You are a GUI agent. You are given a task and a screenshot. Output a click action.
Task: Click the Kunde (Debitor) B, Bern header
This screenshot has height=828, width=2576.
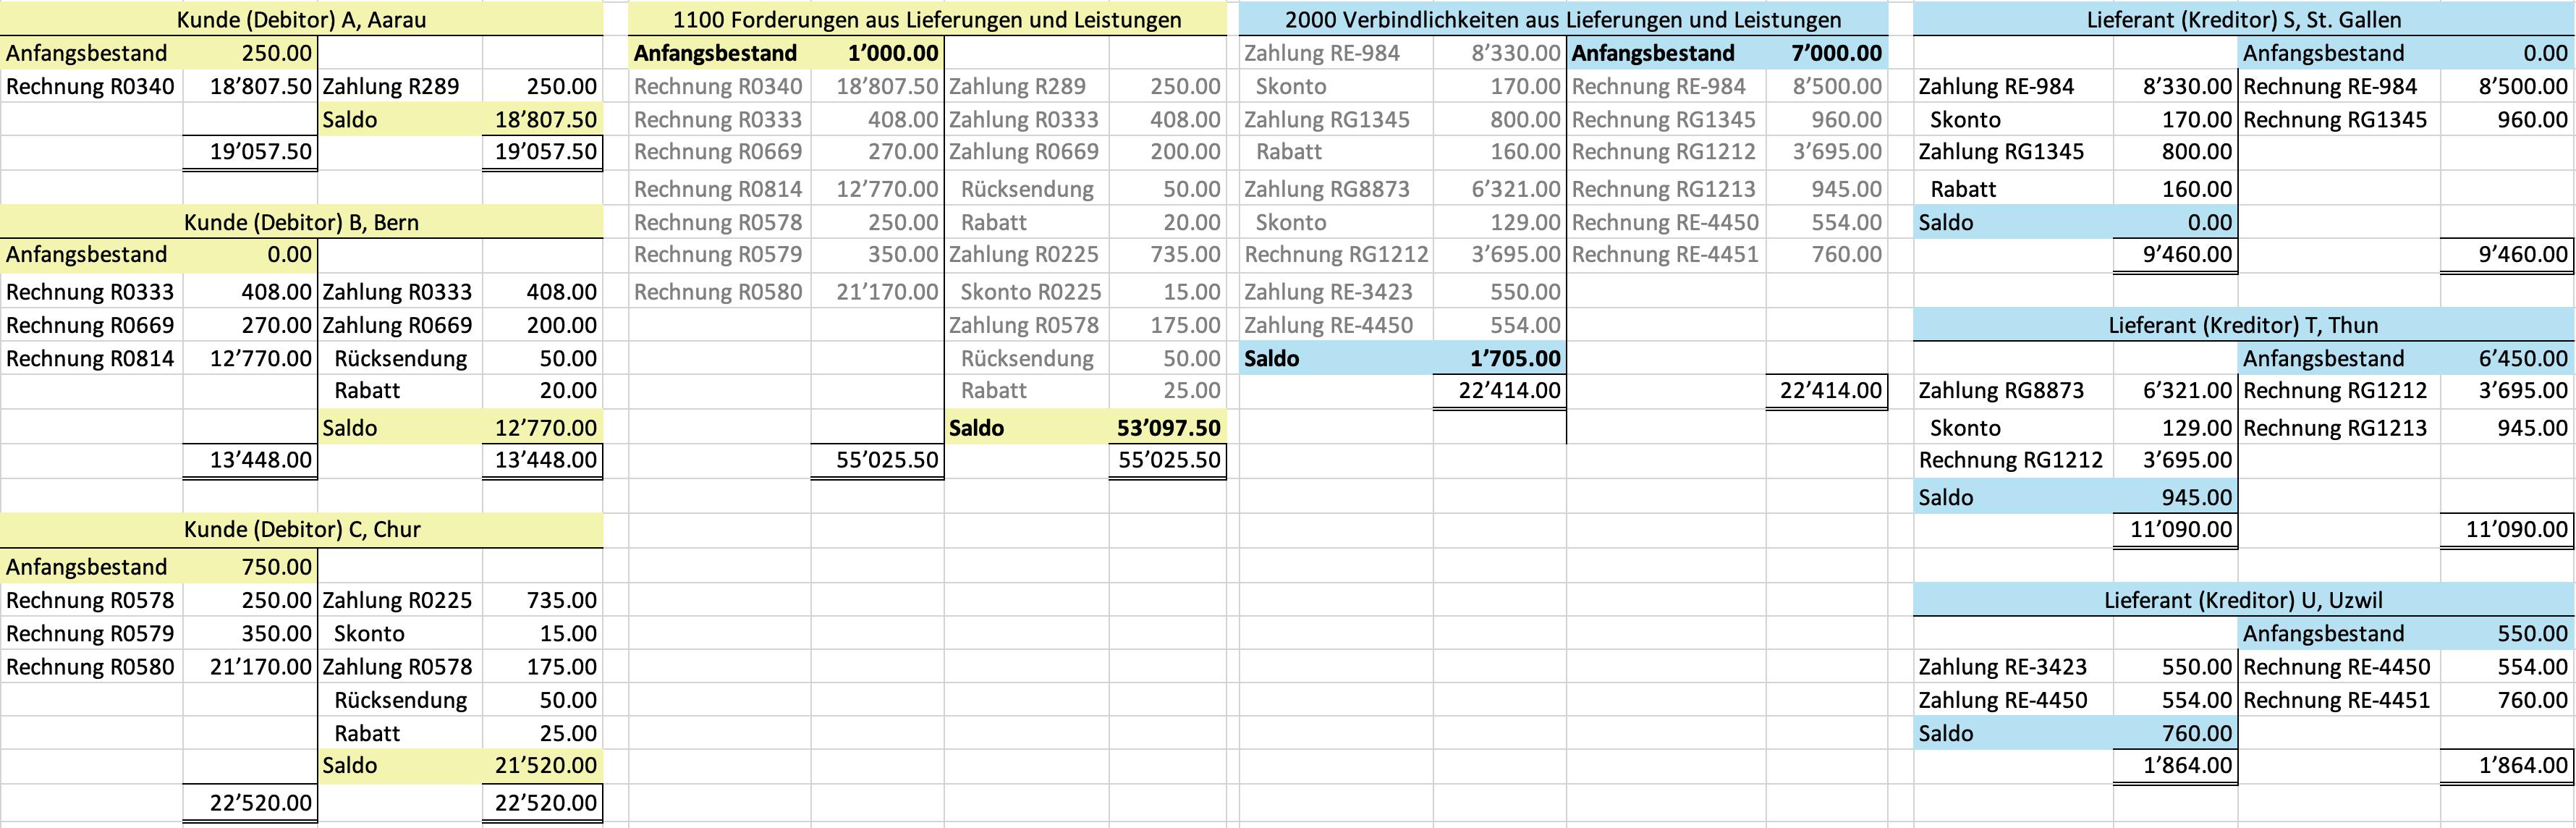coord(301,222)
